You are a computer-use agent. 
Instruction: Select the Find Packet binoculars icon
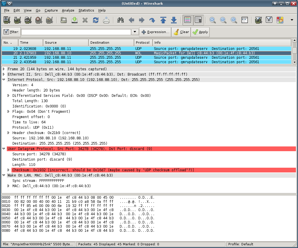(120, 20)
